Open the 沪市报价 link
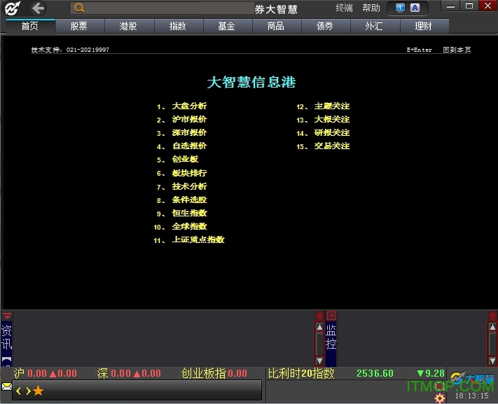The image size is (498, 404). [189, 120]
